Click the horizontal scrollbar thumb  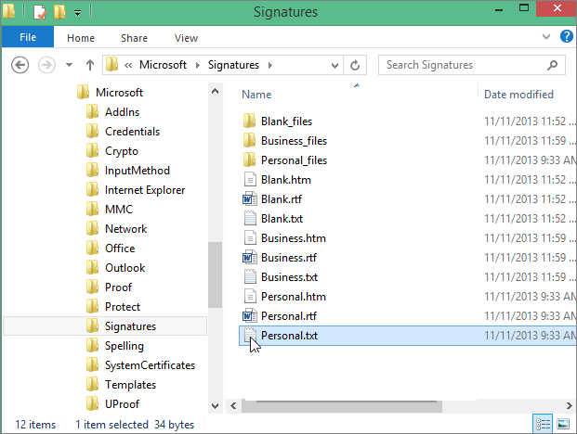point(342,406)
